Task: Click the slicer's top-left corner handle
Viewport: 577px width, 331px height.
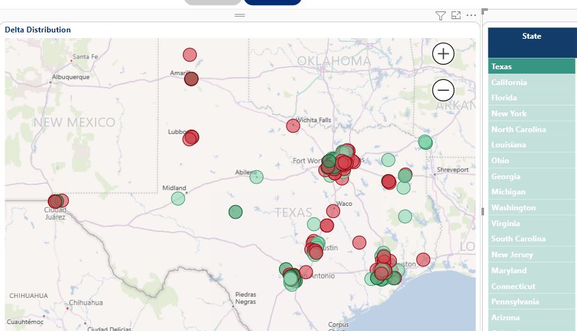Action: click(x=485, y=11)
